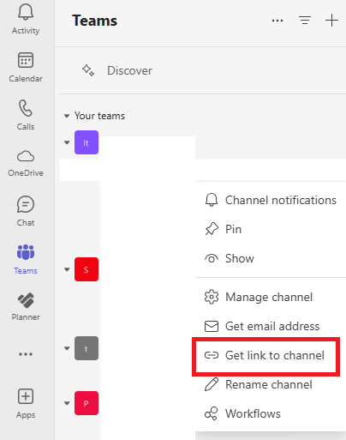Screen dimensions: 346x440
Task: Click the Discover sparkle icon
Action: tap(88, 70)
